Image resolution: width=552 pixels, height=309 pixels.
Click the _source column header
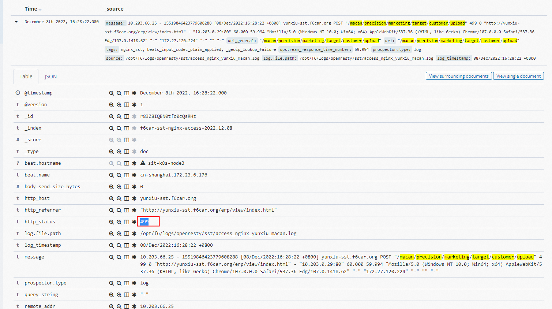tap(114, 9)
